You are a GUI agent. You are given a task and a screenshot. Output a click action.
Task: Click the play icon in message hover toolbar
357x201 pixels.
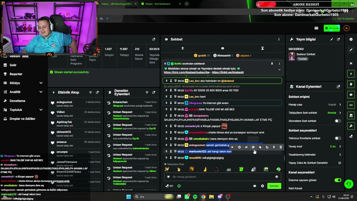(x=232, y=147)
